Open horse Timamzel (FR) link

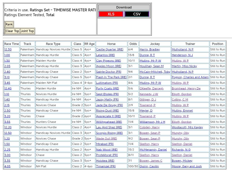pos(106,166)
